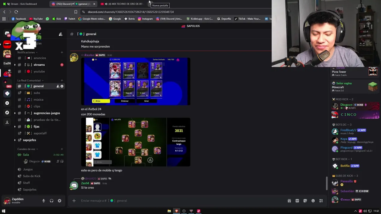The width and height of the screenshot is (381, 214).
Task: Switch to MIX TECHNO DE ORO tab
Action: point(124,4)
